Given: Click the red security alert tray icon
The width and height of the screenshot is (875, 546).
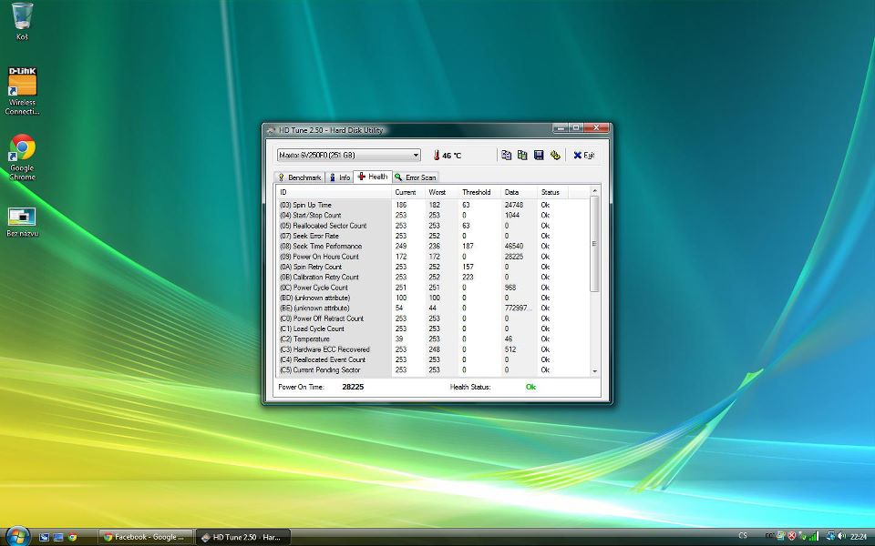Looking at the screenshot, I should [791, 537].
